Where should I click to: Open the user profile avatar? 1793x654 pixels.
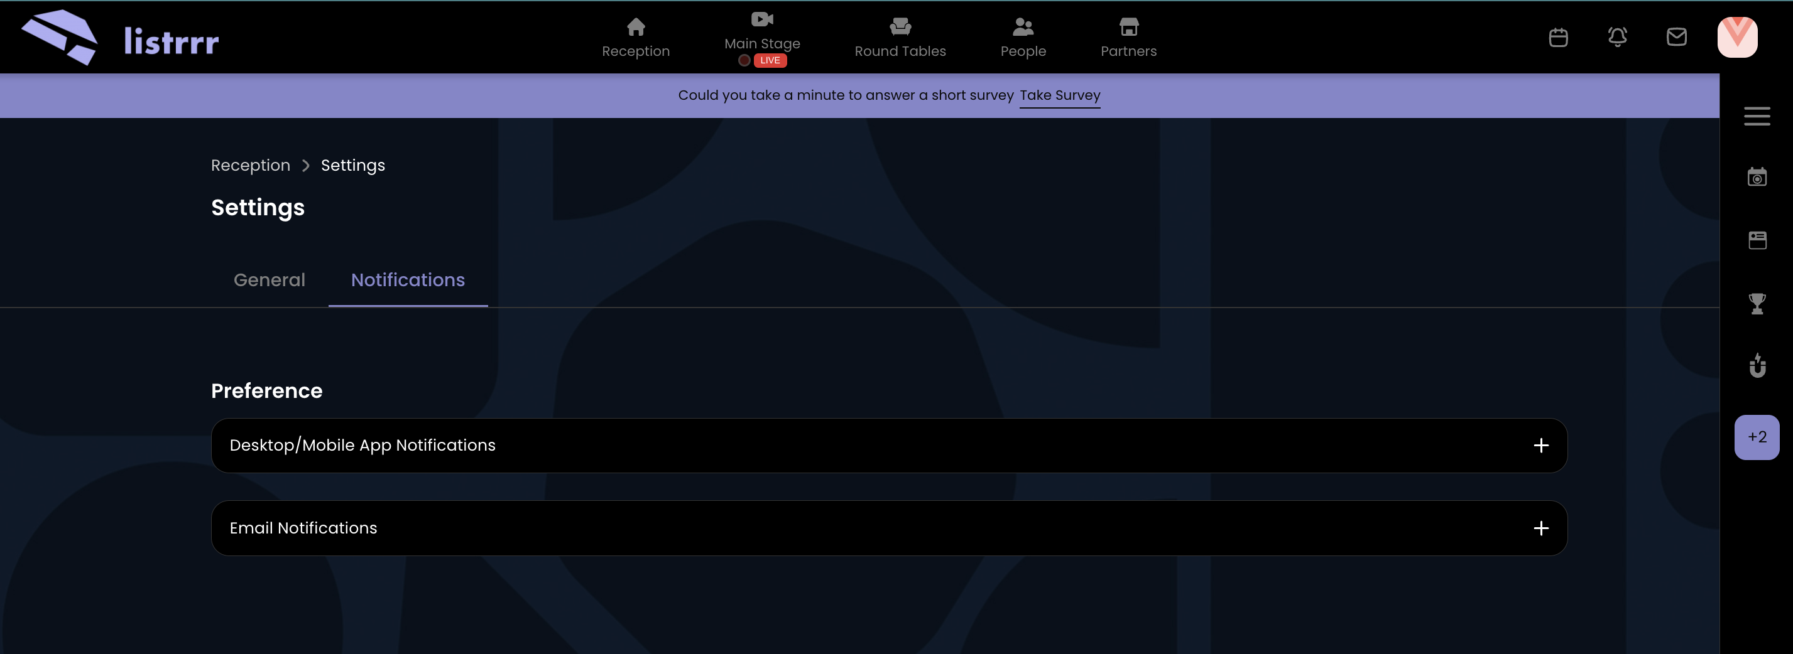click(x=1736, y=37)
